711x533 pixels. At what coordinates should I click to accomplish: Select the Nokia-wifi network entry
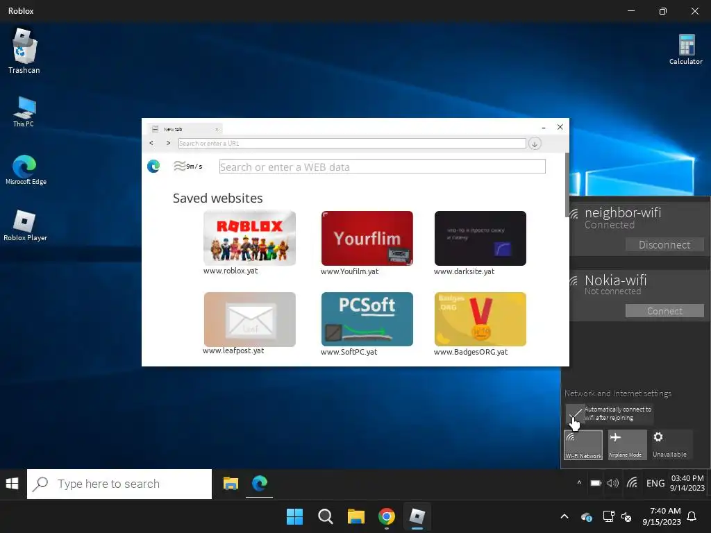[x=639, y=296]
